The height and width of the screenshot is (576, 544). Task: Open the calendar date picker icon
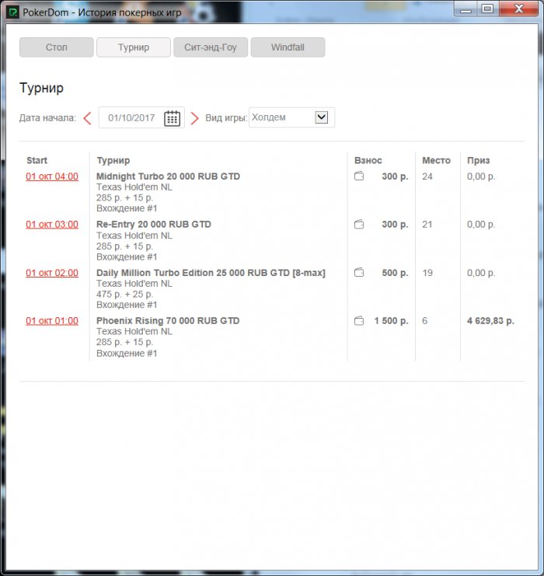pyautogui.click(x=172, y=118)
